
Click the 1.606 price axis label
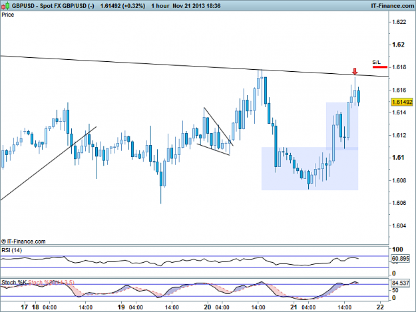pyautogui.click(x=399, y=203)
